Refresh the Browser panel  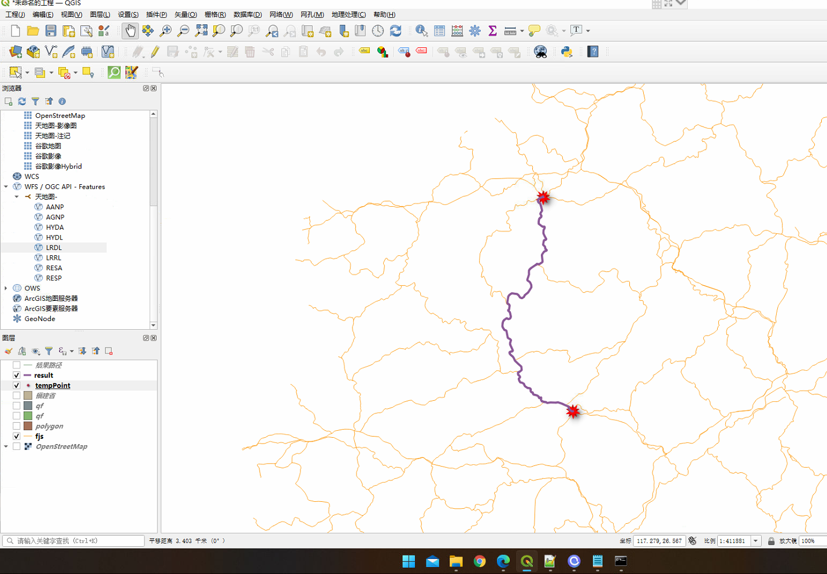tap(22, 101)
